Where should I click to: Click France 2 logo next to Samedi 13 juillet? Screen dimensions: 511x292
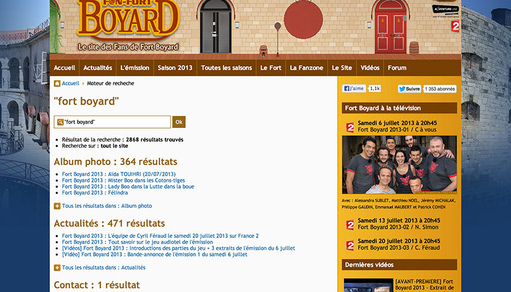pyautogui.click(x=350, y=224)
